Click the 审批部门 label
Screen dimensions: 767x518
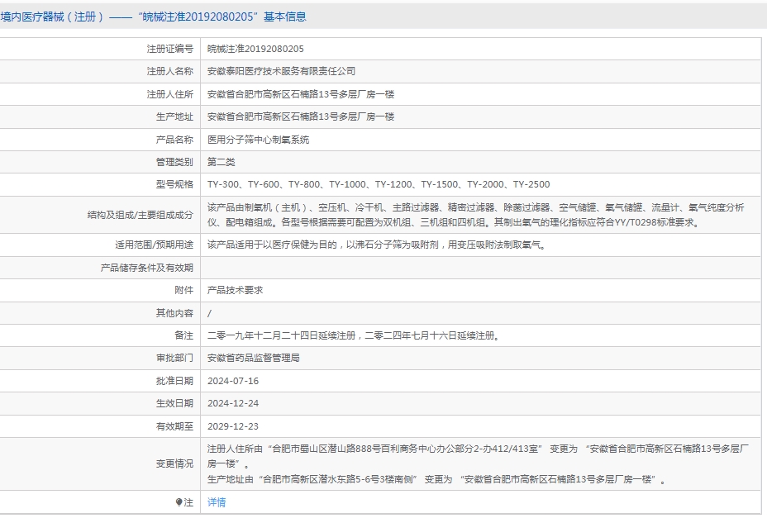coord(174,358)
